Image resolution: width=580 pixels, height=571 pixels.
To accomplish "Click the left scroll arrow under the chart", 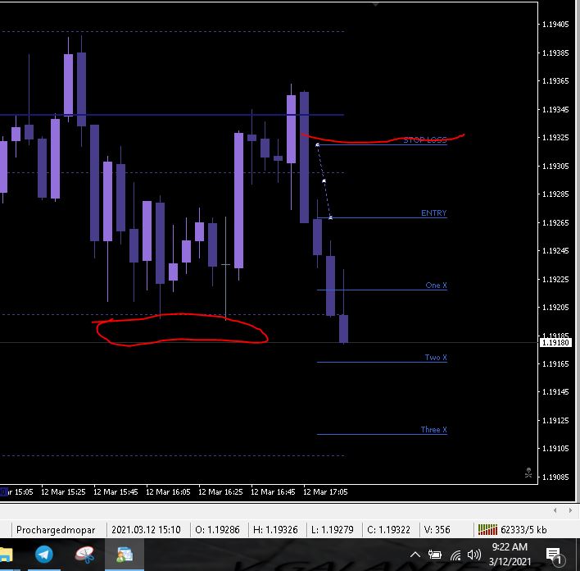I will (555, 510).
